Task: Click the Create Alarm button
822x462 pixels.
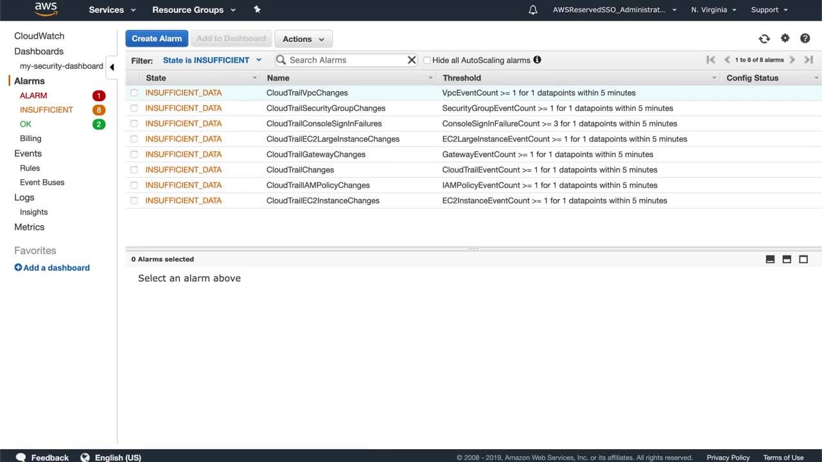Action: click(x=157, y=38)
